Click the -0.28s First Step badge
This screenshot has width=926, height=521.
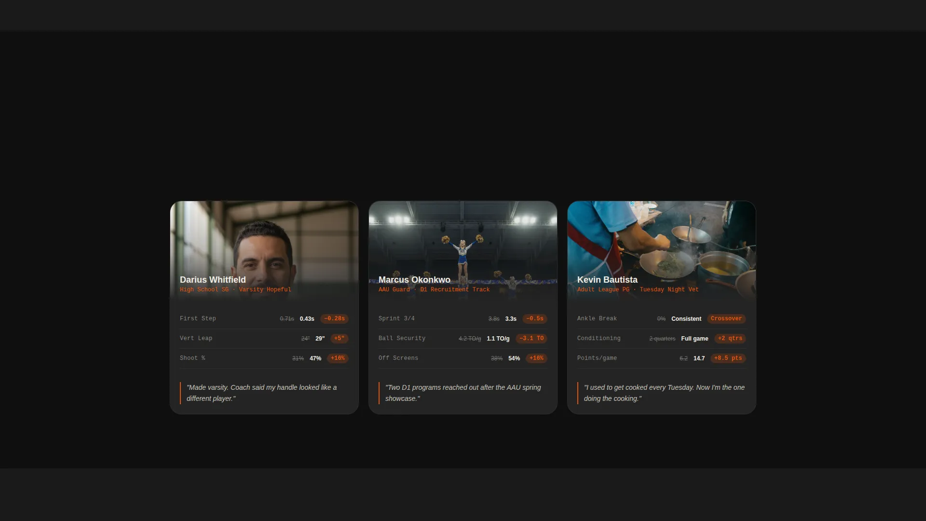[334, 319]
